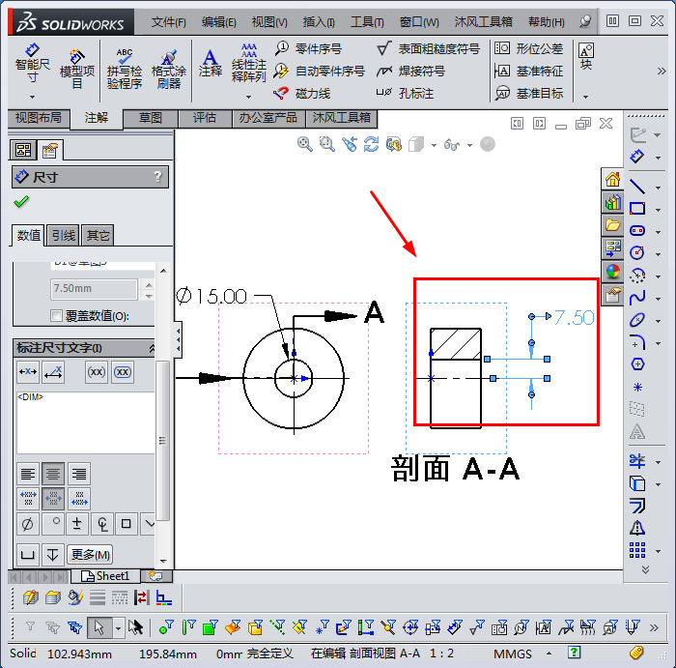This screenshot has width=676, height=668.
Task: Click green checkmark to accept dimension
Action: coord(21,201)
